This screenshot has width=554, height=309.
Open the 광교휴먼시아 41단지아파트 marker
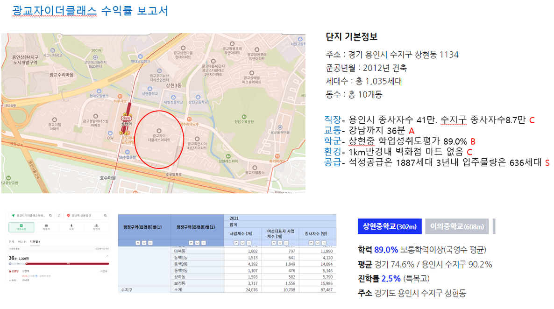[x=197, y=139]
